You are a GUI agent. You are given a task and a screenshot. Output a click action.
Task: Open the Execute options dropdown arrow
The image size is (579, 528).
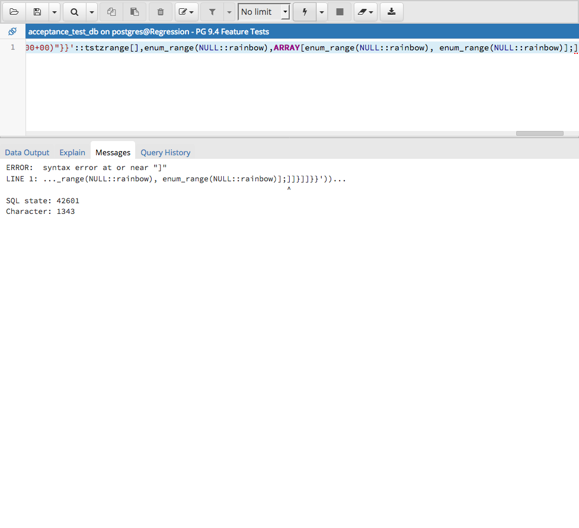pos(322,12)
